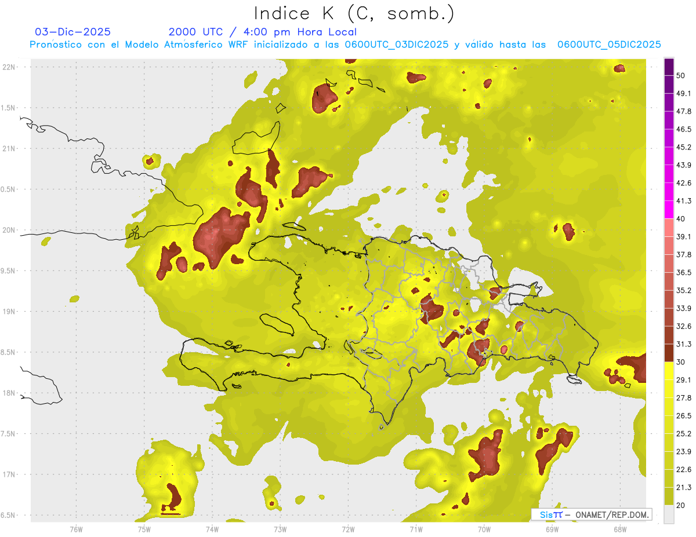Click color bar value '23.9'
This screenshot has width=696, height=537.
pyautogui.click(x=684, y=452)
